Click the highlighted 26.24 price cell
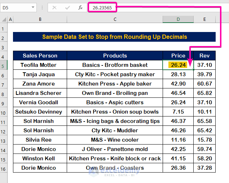Screen dimensions: 229x183 [x=178, y=65]
